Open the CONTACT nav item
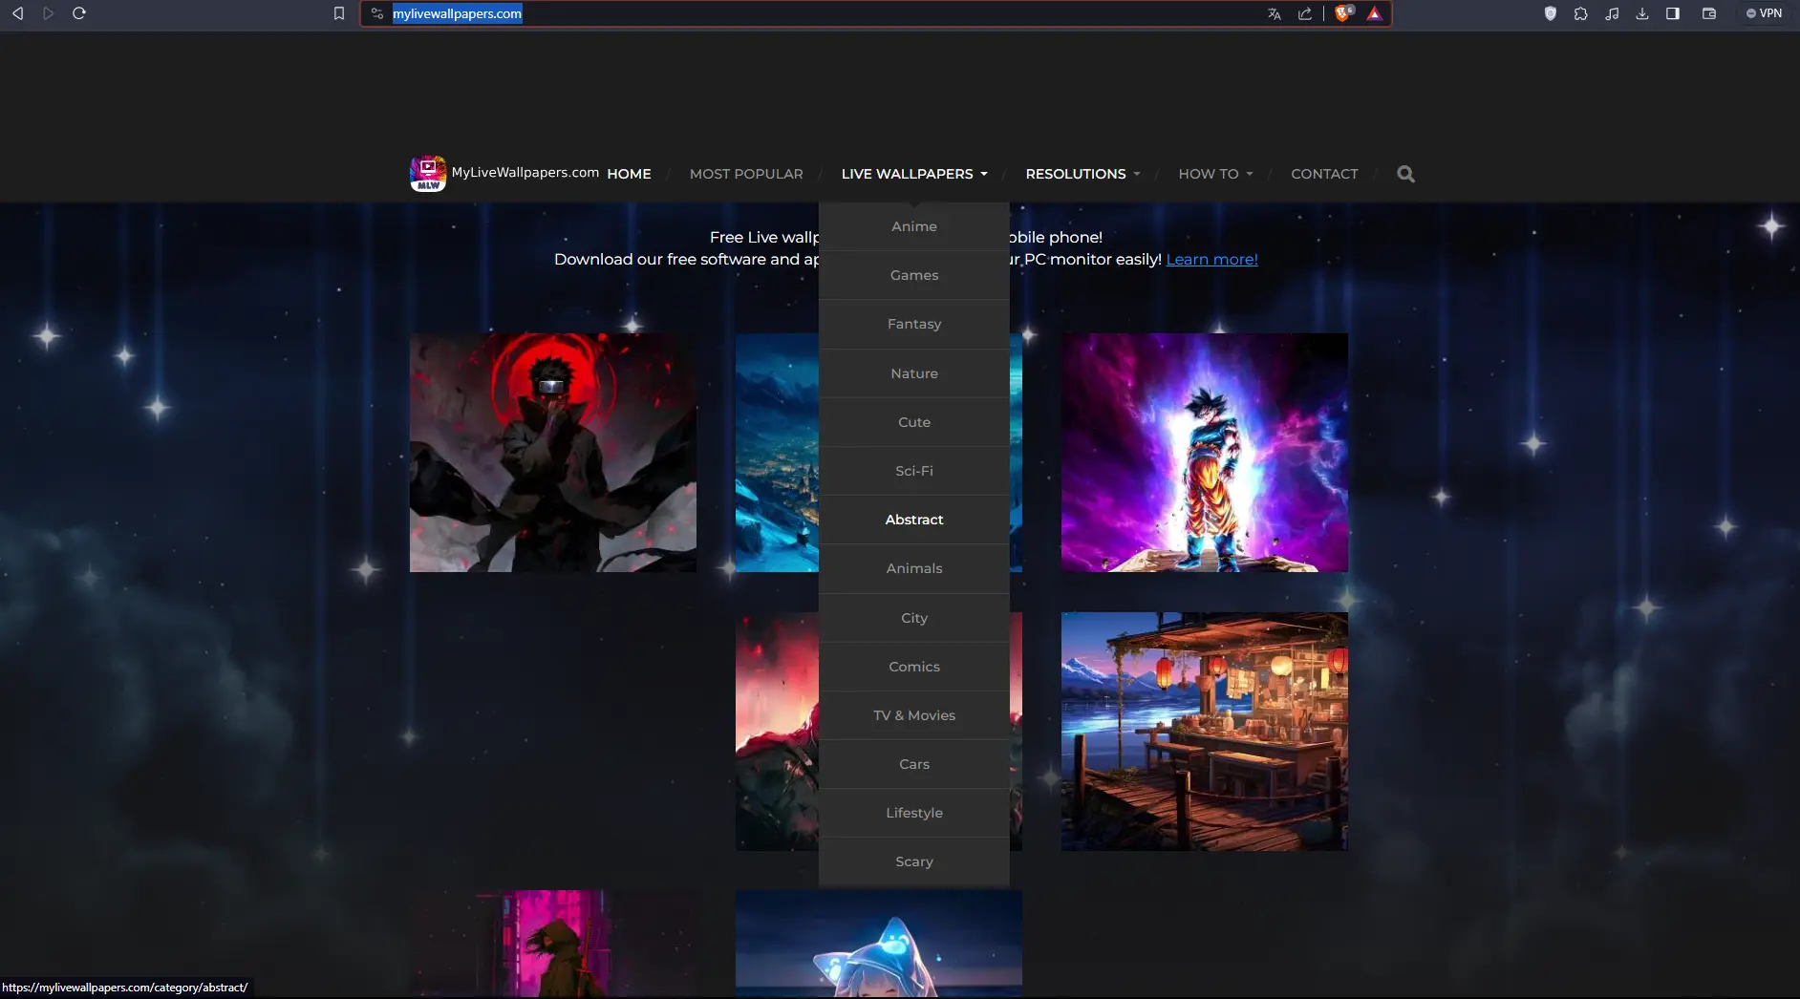Viewport: 1800px width, 999px height. 1324,174
